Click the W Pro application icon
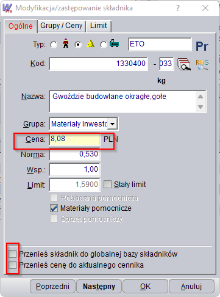This screenshot has height=297, width=220. 7,8
